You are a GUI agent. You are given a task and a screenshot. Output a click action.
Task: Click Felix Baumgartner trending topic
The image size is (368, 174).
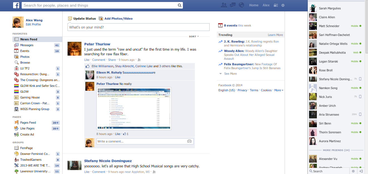point(239,64)
